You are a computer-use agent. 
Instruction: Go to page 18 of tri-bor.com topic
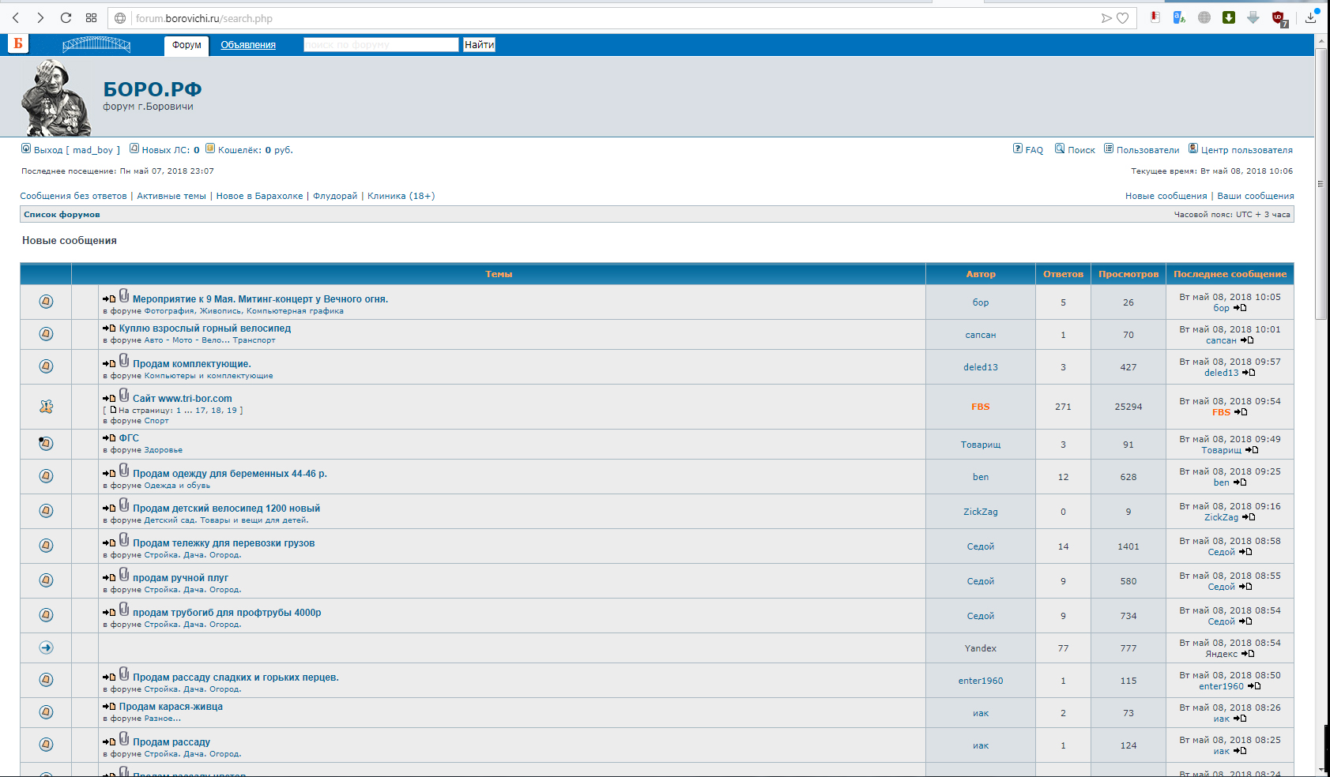tap(217, 411)
